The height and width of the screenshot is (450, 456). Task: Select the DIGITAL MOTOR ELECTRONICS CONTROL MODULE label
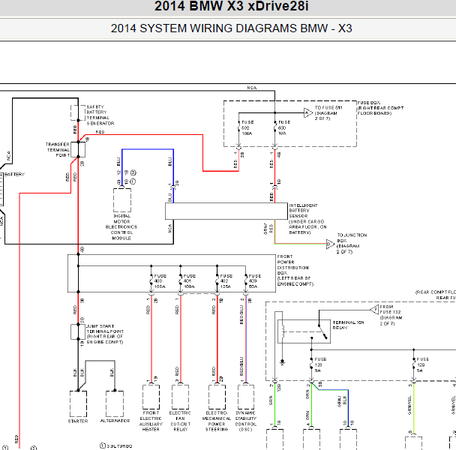(x=121, y=227)
